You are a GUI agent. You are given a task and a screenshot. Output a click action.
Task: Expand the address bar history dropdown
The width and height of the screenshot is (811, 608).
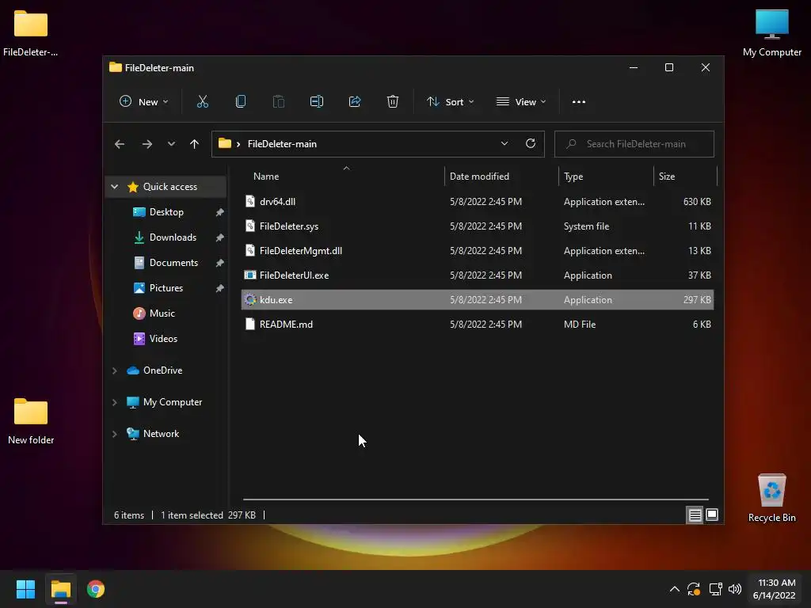504,144
